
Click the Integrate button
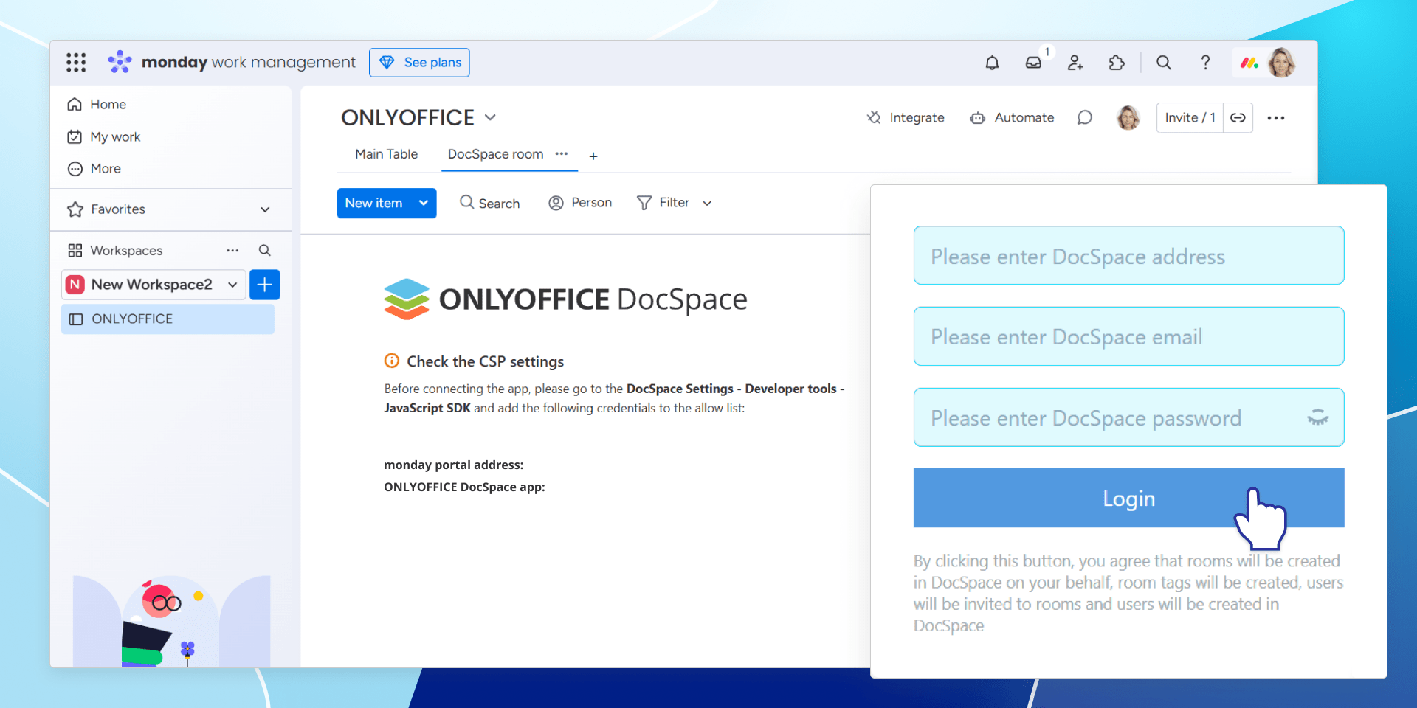[x=906, y=118]
